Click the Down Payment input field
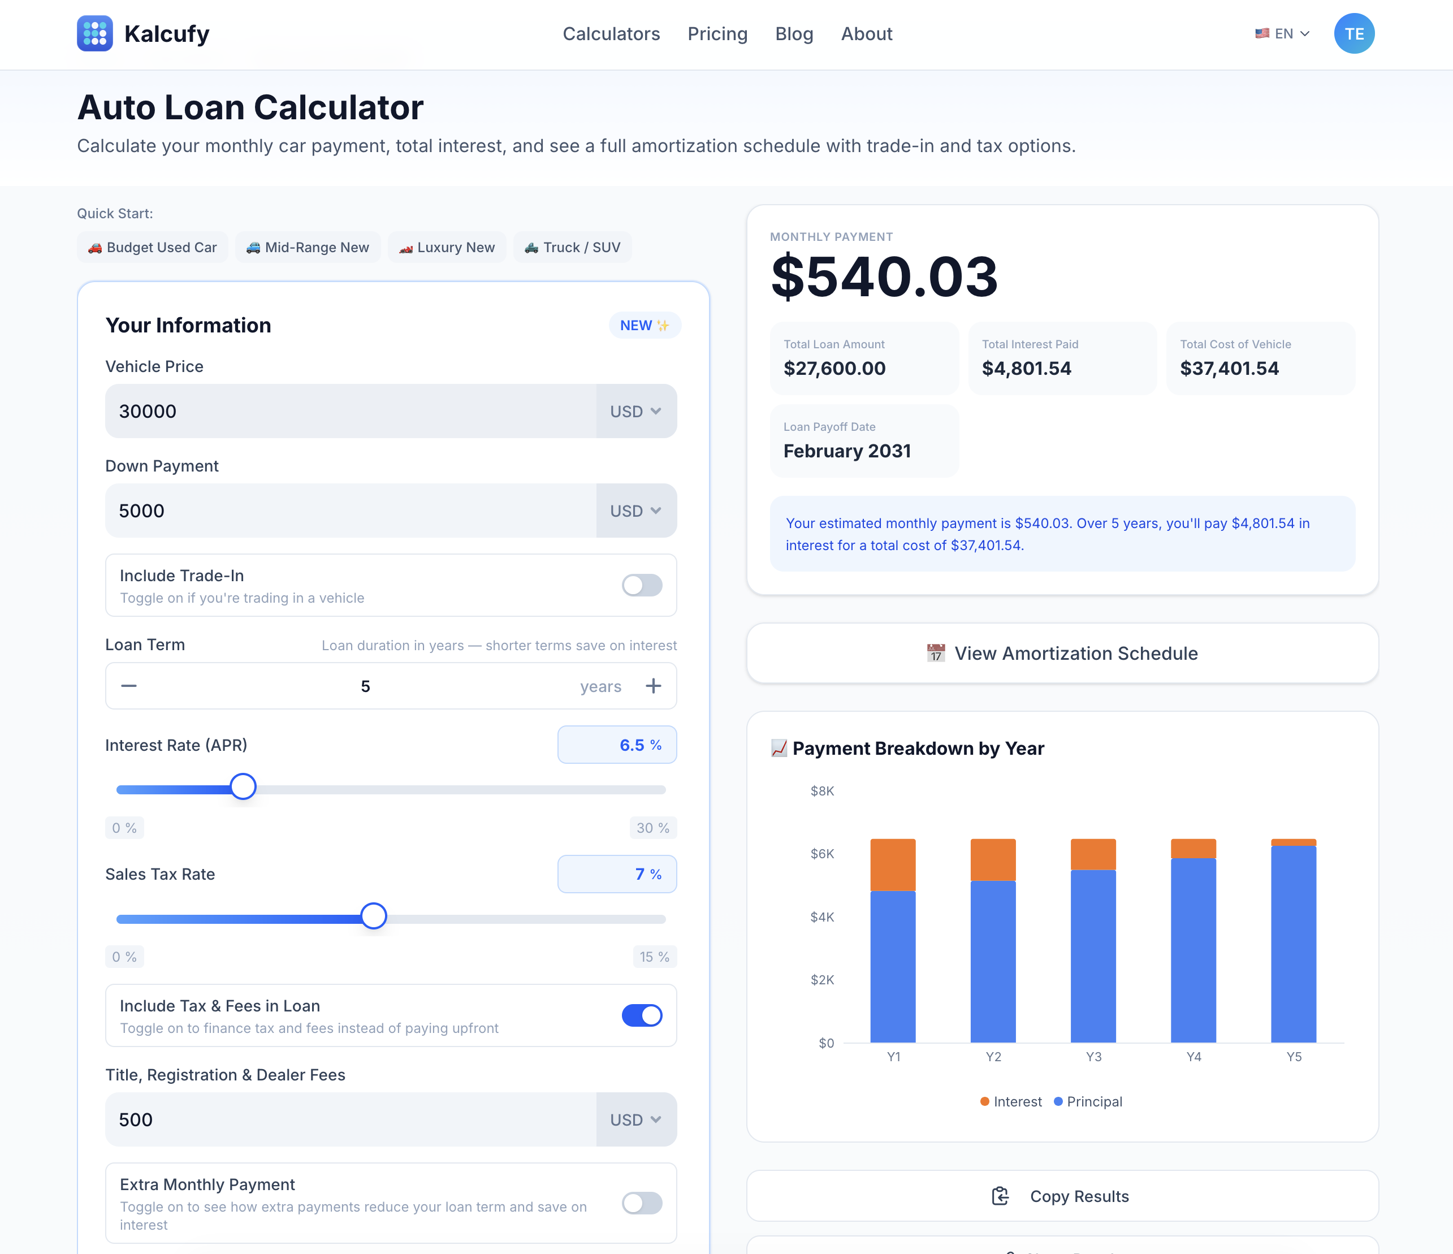This screenshot has width=1453, height=1254. 351,511
